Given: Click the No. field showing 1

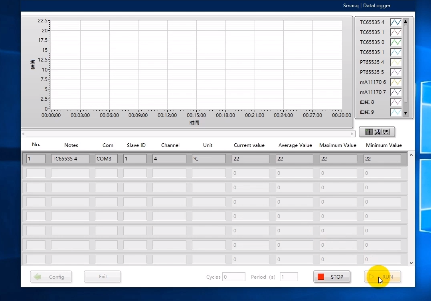Looking at the screenshot, I should pyautogui.click(x=36, y=158).
